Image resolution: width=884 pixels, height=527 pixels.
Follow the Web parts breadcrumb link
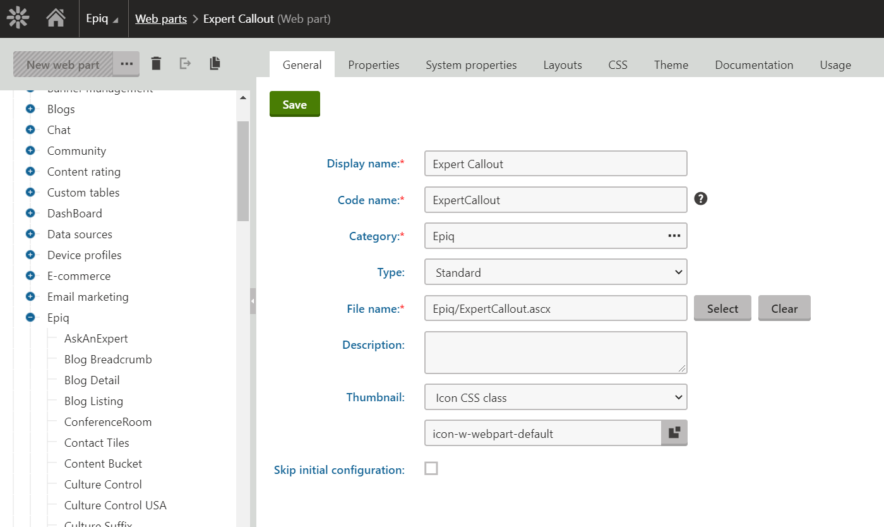[x=161, y=19]
